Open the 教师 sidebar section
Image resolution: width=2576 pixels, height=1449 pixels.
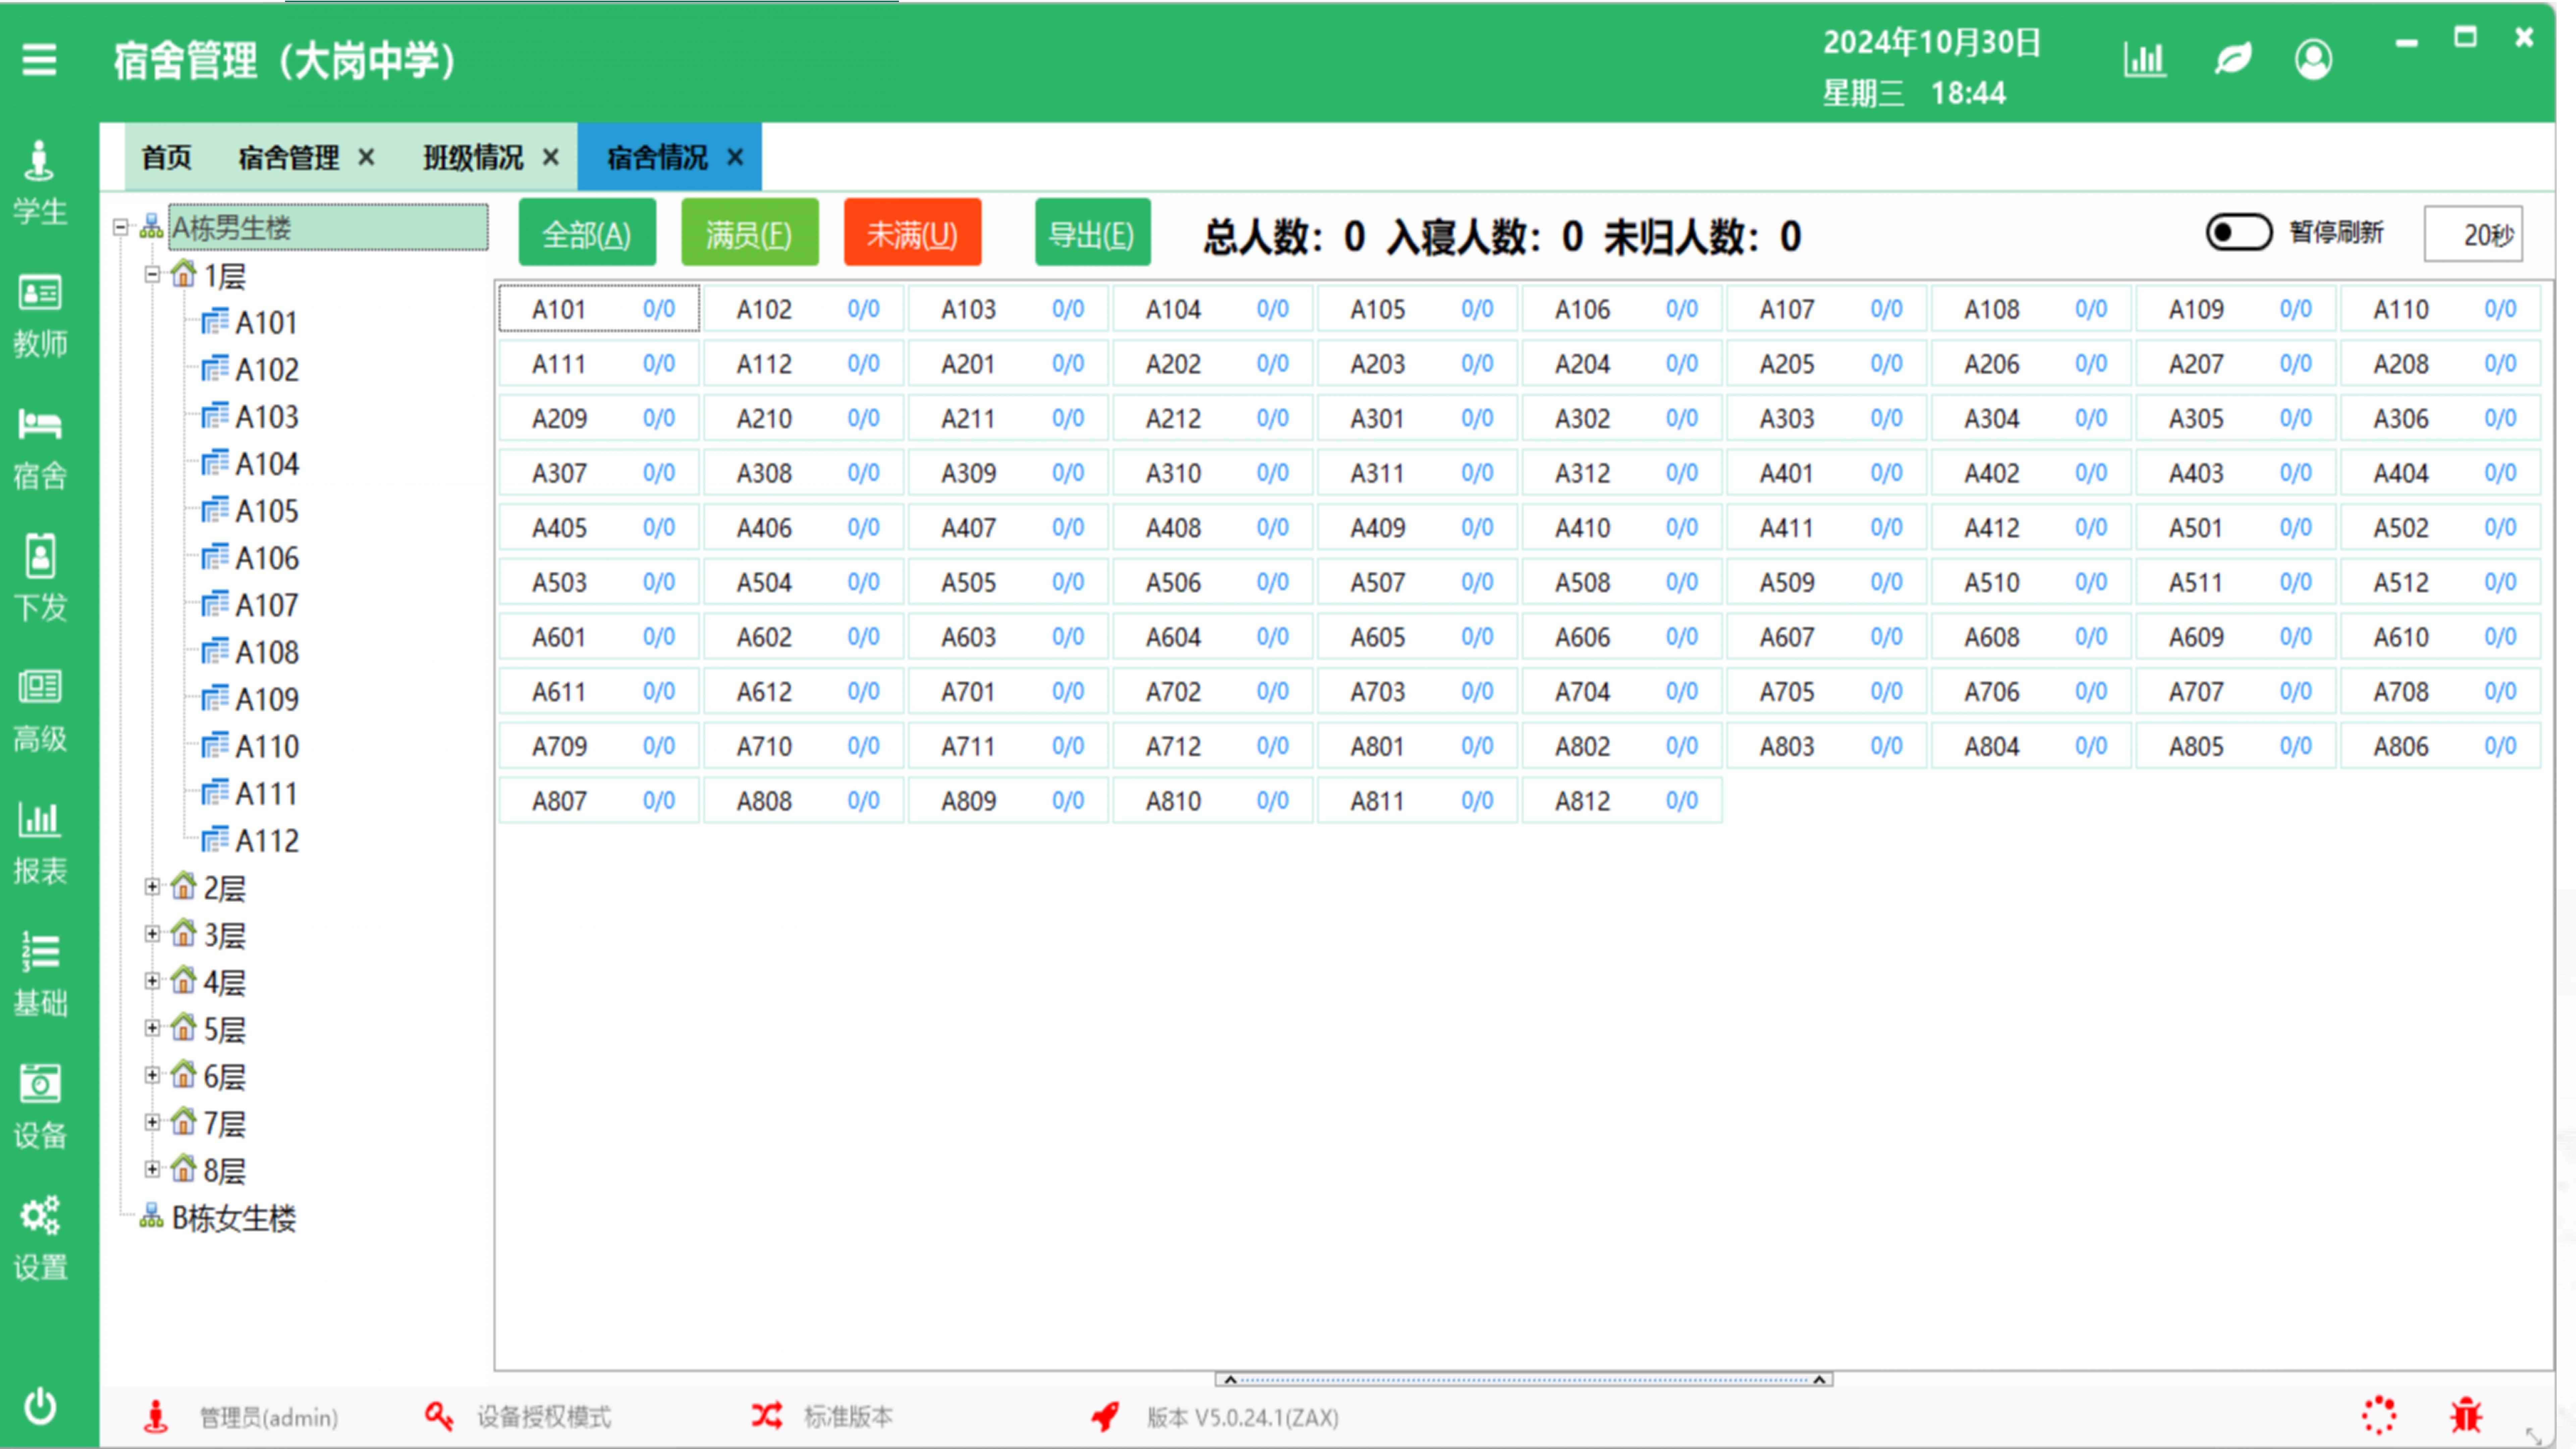coord(40,316)
